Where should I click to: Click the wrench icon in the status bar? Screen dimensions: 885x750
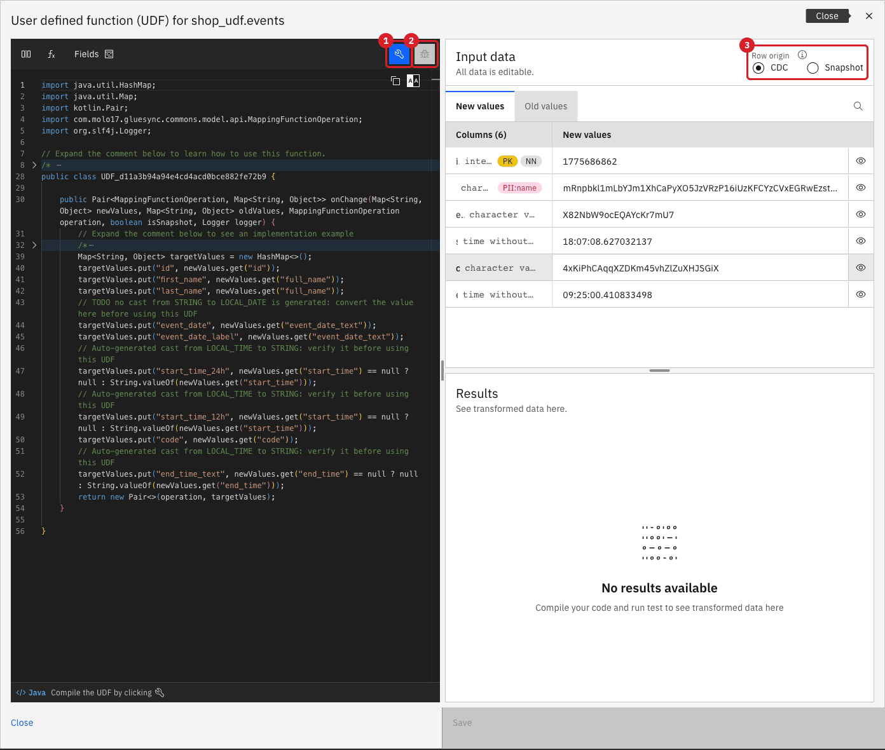pos(160,693)
